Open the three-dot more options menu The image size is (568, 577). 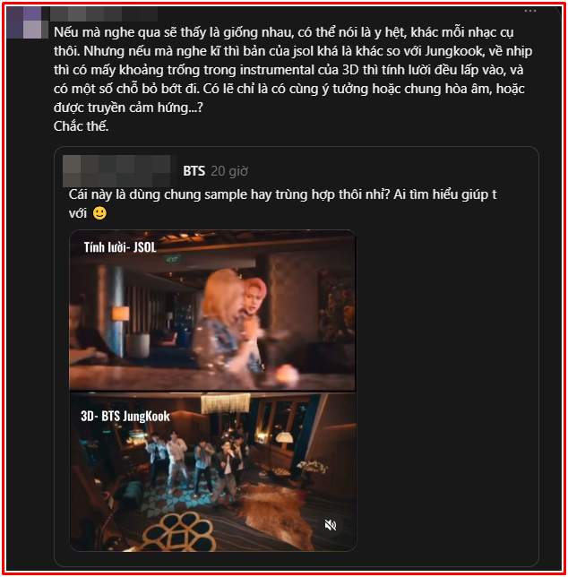[x=529, y=11]
